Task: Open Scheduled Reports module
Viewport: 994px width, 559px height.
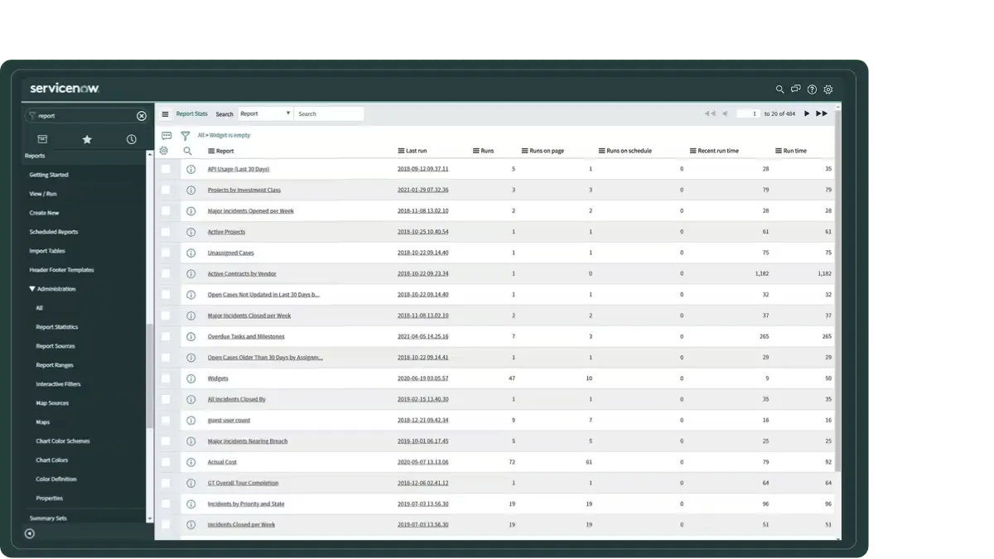Action: click(53, 232)
